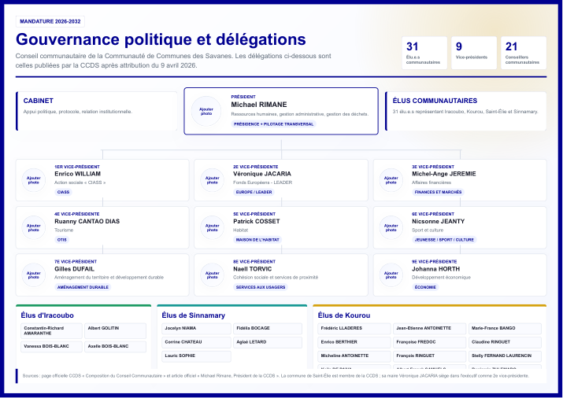The image size is (563, 398).
Task: Open the CABINET card
Action: click(97, 111)
